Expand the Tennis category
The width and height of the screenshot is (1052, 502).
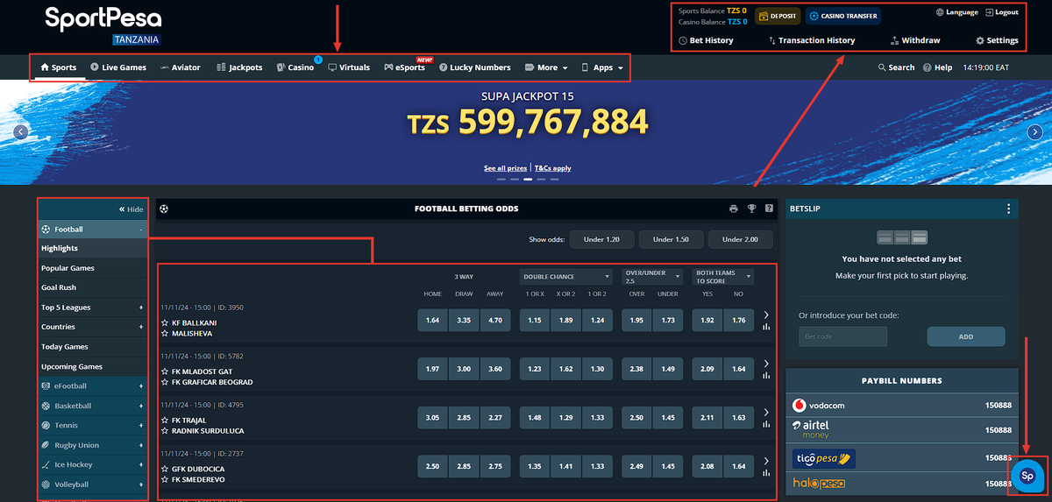tap(92, 426)
